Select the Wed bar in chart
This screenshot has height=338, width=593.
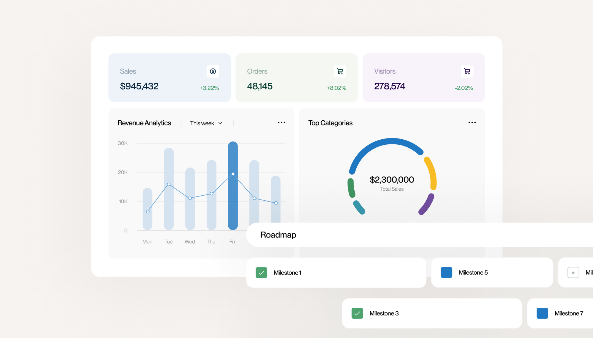coord(190,199)
